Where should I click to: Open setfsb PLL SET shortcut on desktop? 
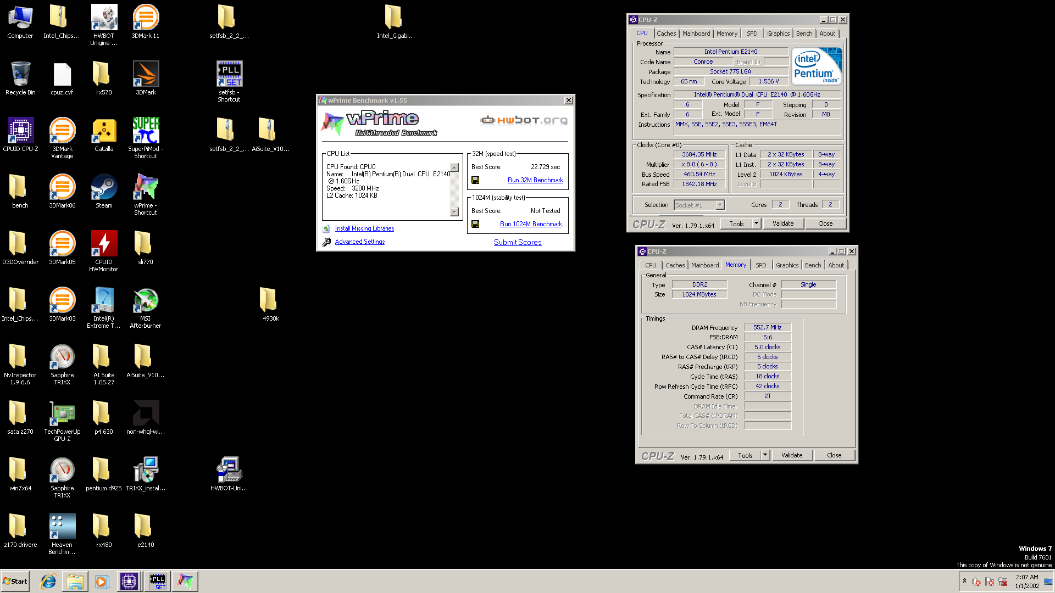[x=229, y=82]
